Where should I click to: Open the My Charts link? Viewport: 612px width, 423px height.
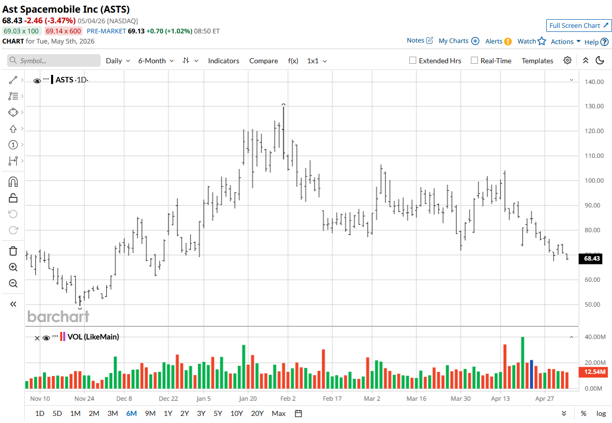(459, 40)
